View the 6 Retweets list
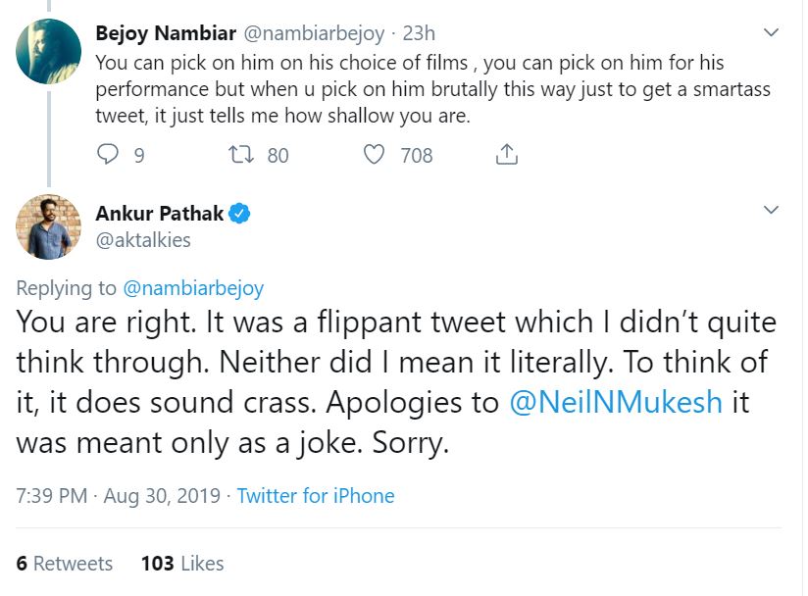Viewport: 808px width, 596px height. [65, 564]
